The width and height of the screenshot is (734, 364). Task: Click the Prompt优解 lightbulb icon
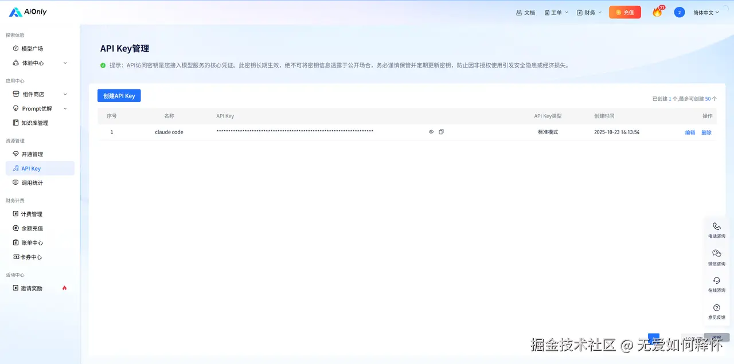pos(16,108)
